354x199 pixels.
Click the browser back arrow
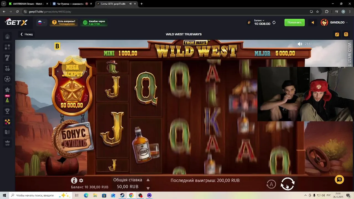click(4, 12)
